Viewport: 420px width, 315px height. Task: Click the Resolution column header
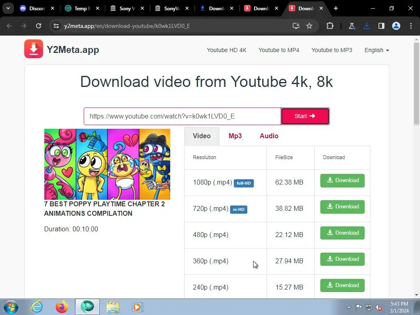click(x=204, y=157)
